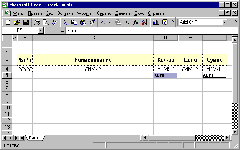This screenshot has height=150, width=240.
Task: Insert a hyperlink with the globe icon
Action: [x=118, y=22]
